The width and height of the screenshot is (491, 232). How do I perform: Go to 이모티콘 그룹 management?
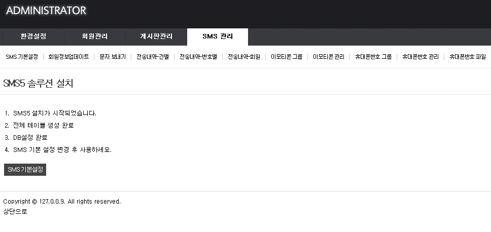(287, 57)
